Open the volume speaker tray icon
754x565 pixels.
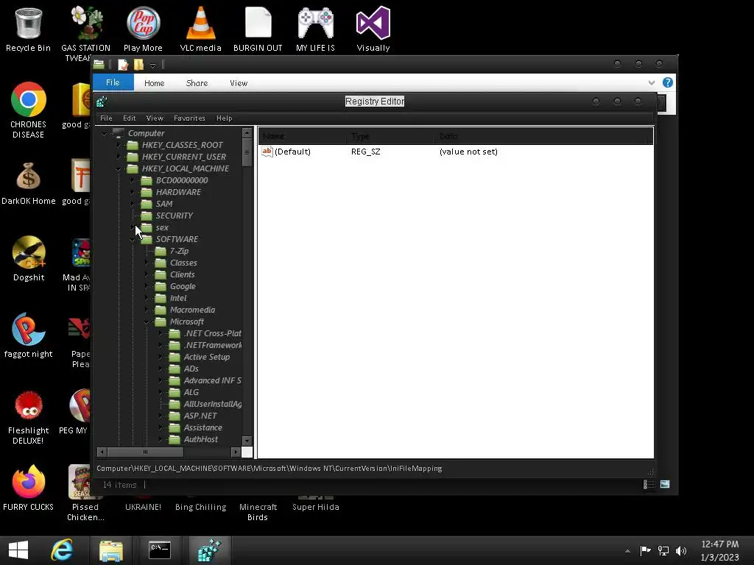pos(681,550)
